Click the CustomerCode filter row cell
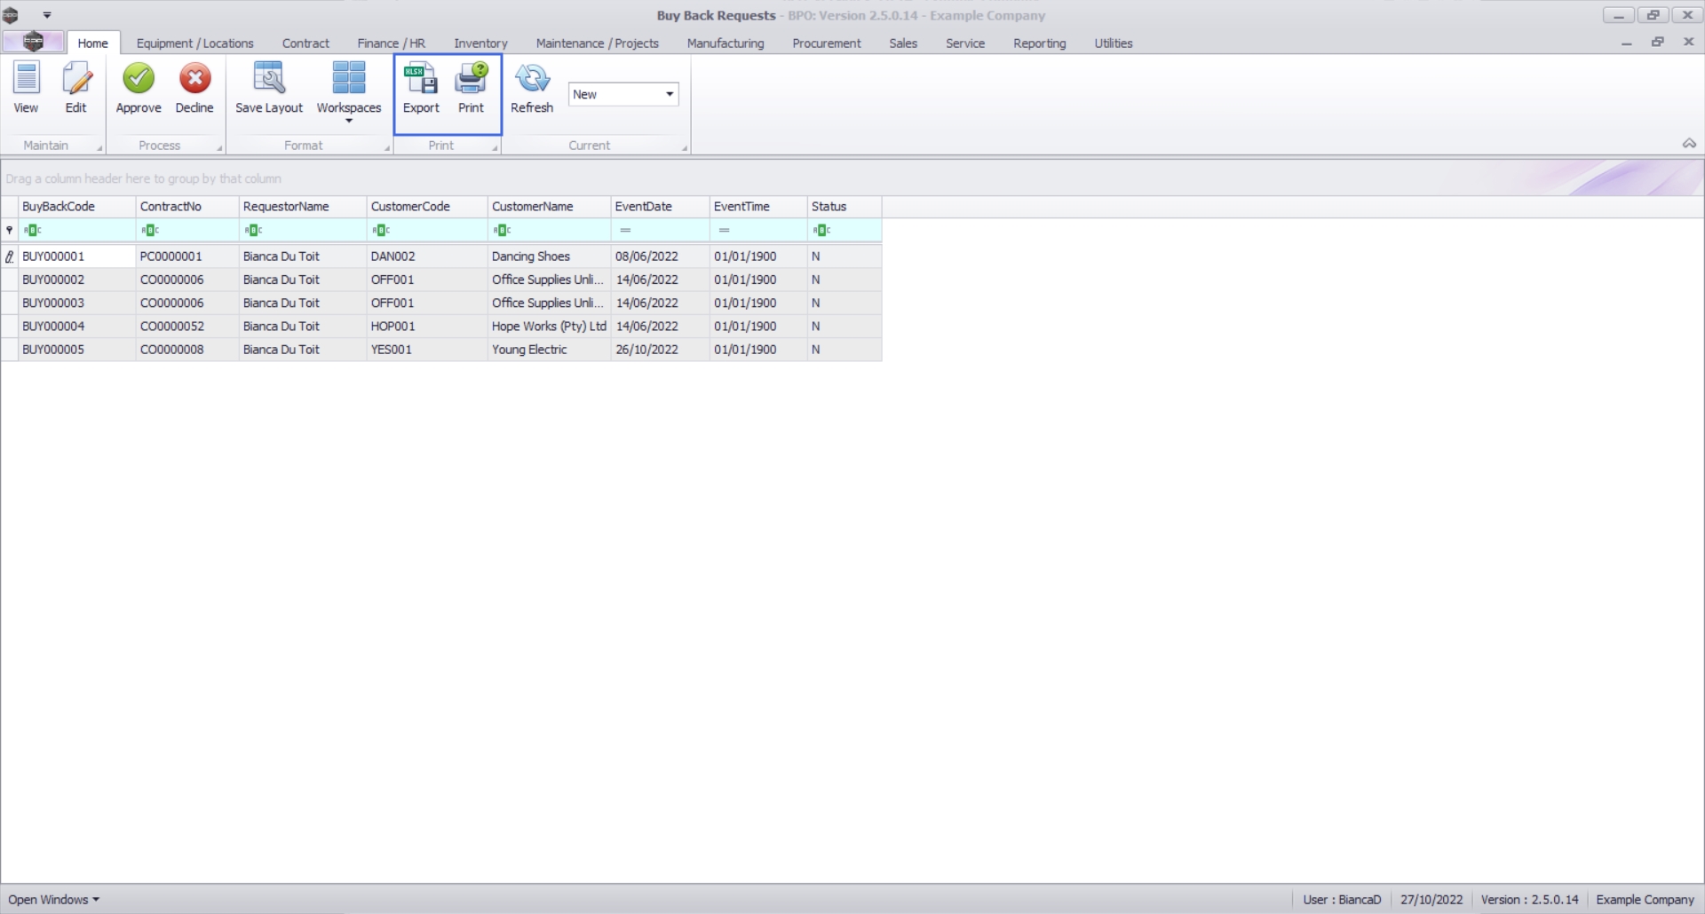1705x914 pixels. (x=427, y=230)
